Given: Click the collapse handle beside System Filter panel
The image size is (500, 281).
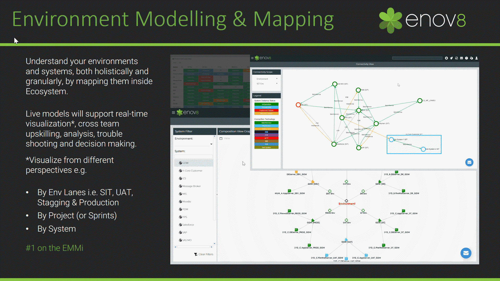Looking at the screenshot, I should 217,194.
